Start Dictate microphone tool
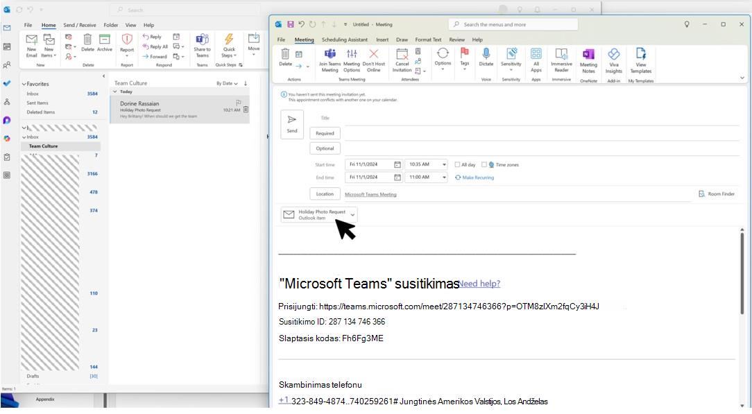 (486, 58)
